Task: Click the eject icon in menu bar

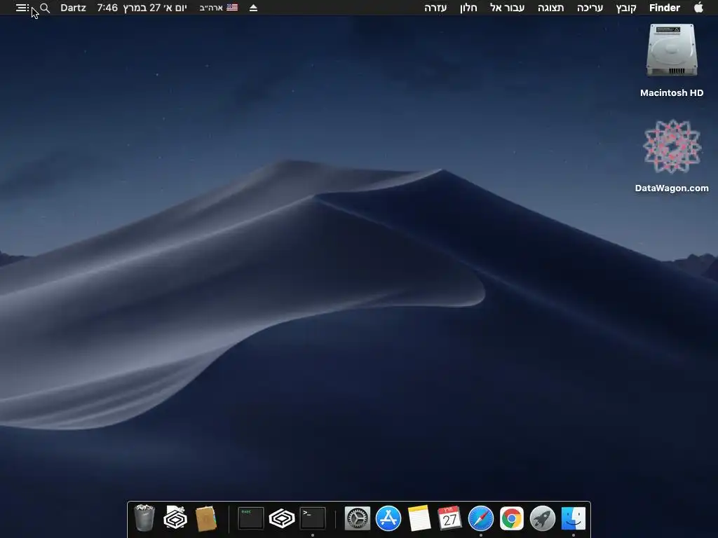Action: coord(253,8)
